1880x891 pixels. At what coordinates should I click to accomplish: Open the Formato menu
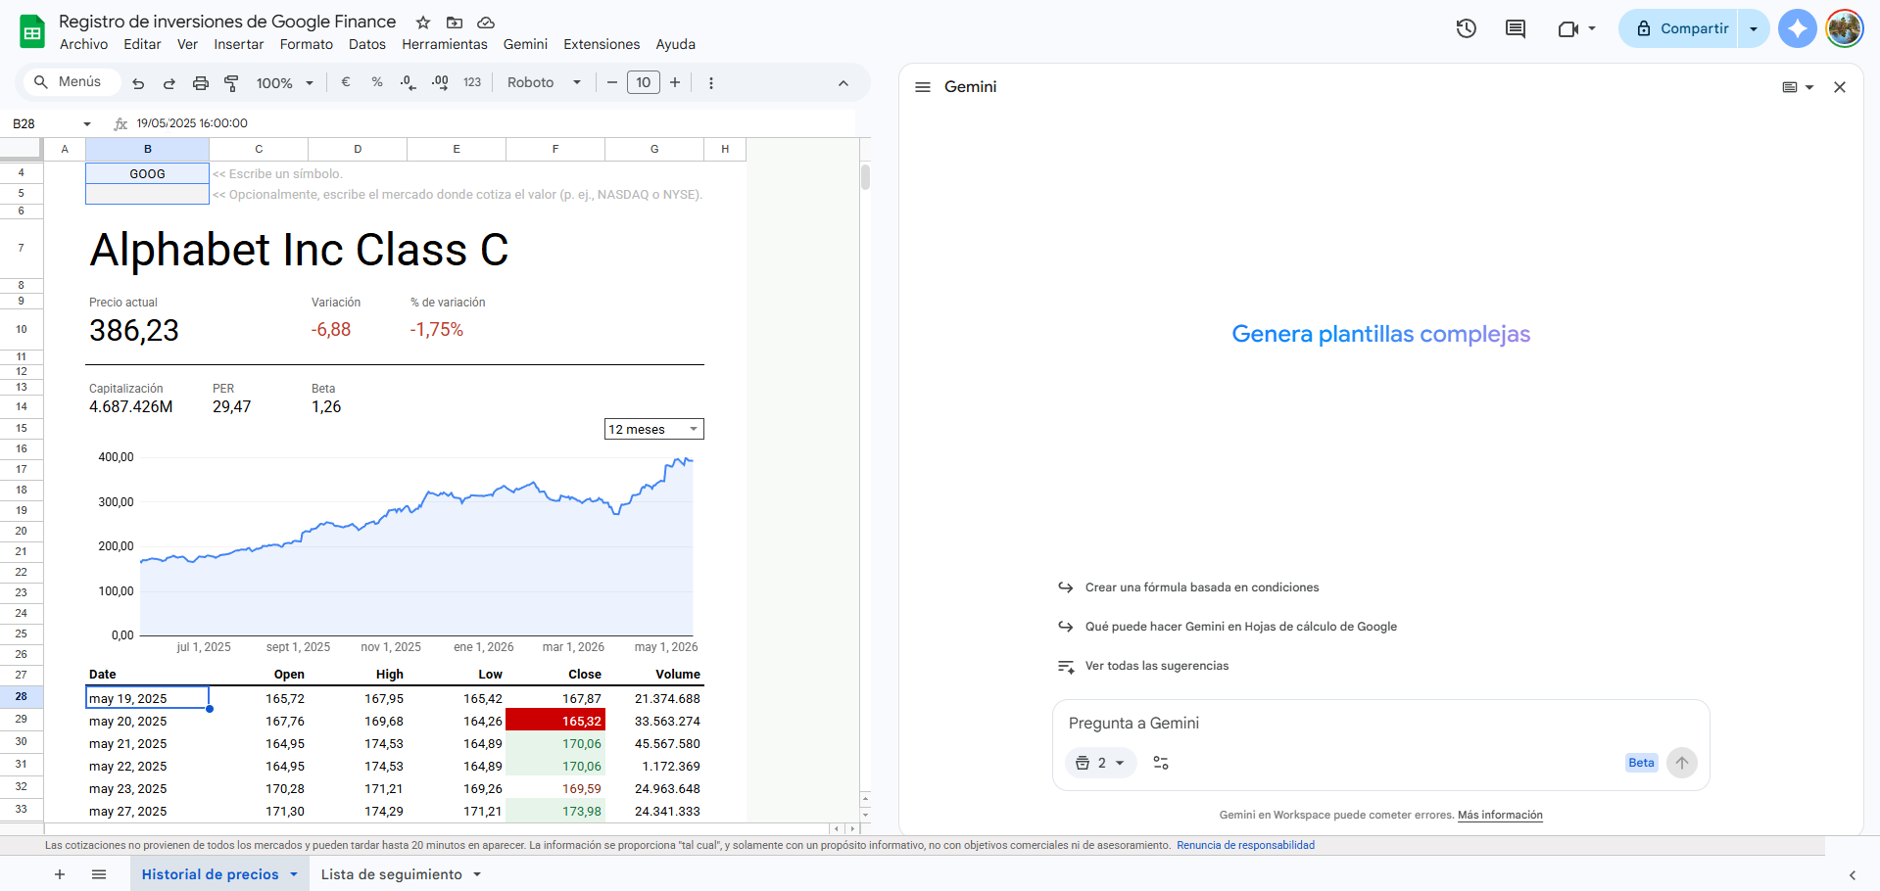pos(307,44)
